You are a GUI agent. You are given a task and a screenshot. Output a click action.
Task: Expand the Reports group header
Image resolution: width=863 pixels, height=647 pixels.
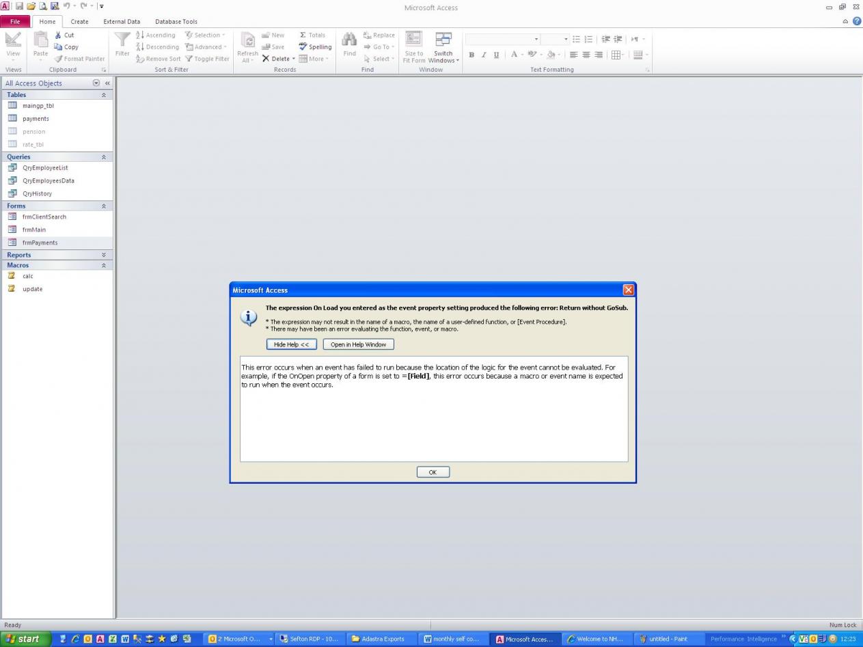click(x=104, y=255)
